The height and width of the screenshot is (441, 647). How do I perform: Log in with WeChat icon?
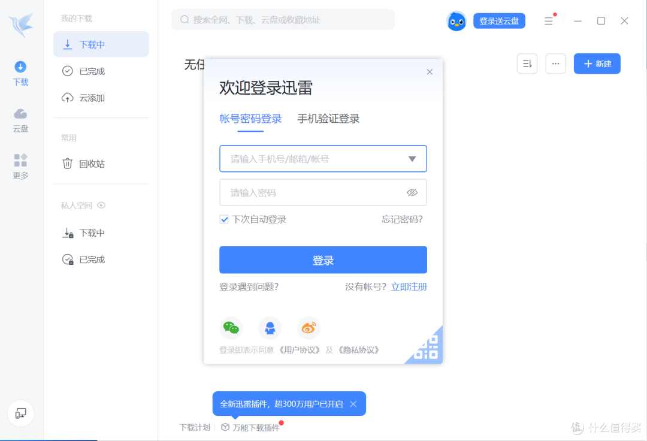coord(231,328)
